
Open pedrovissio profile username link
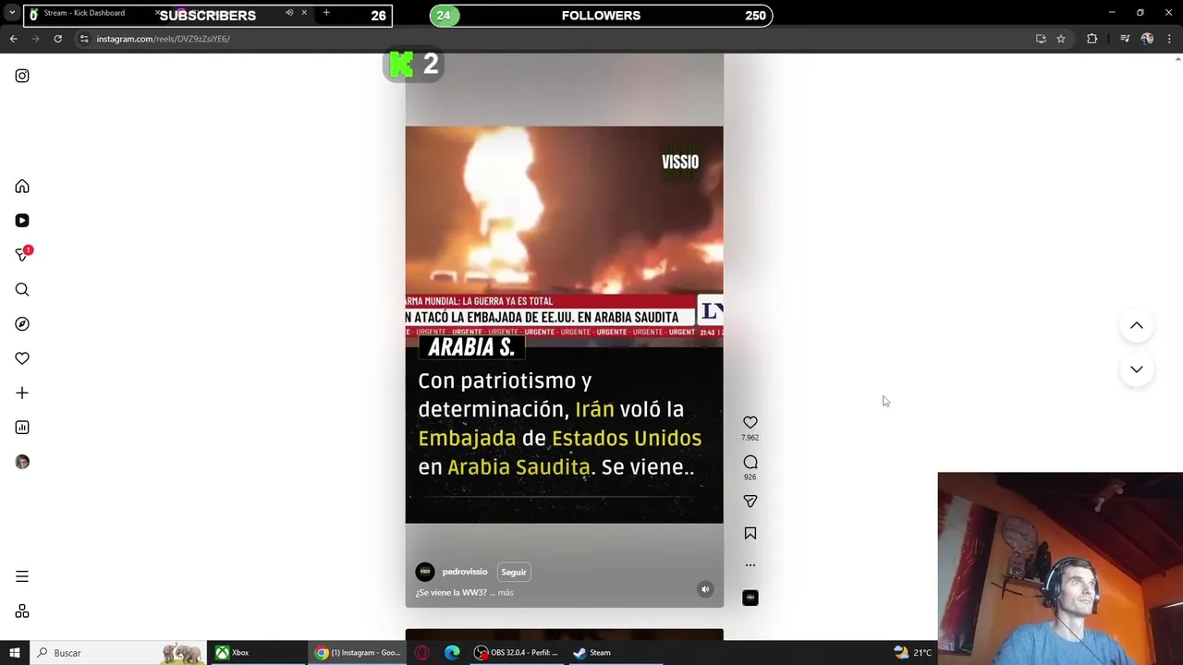click(x=465, y=572)
